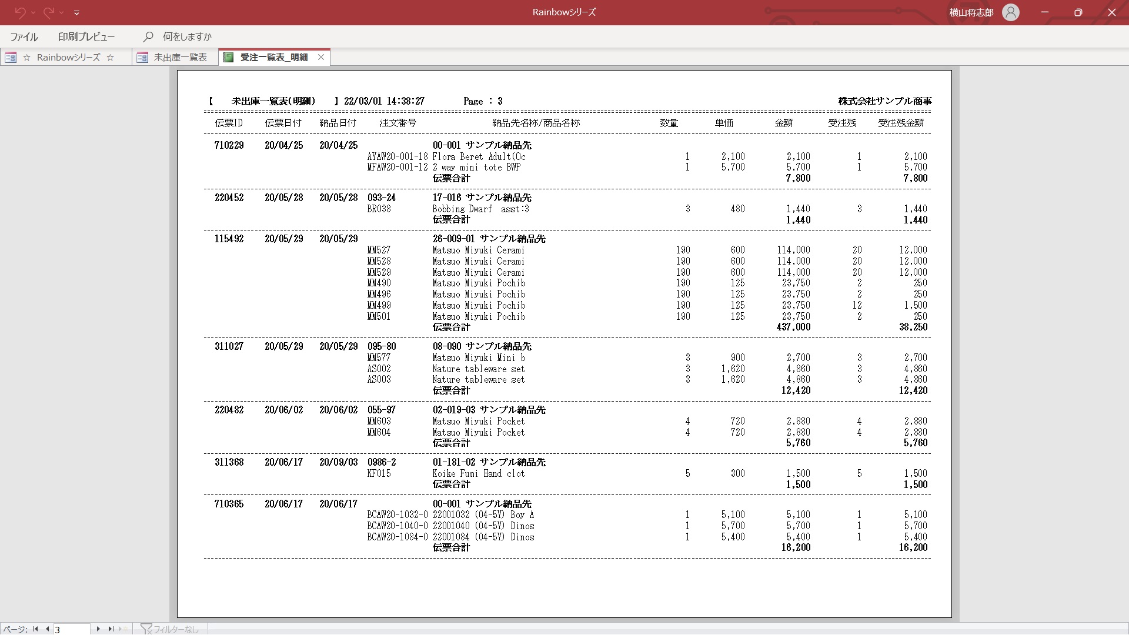Click the フィルターなし filter button
1129x635 pixels.
point(175,629)
